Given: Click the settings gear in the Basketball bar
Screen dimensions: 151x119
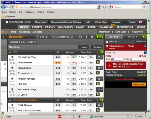Looking at the screenshot, I should [92, 37].
